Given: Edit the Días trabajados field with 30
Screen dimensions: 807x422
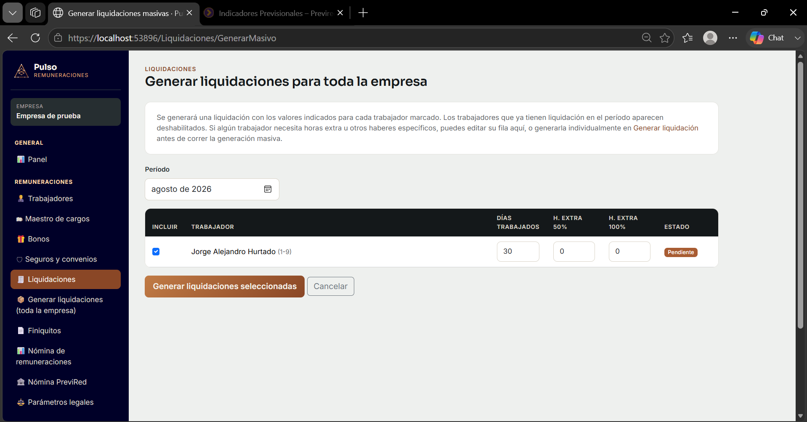Looking at the screenshot, I should coord(518,252).
